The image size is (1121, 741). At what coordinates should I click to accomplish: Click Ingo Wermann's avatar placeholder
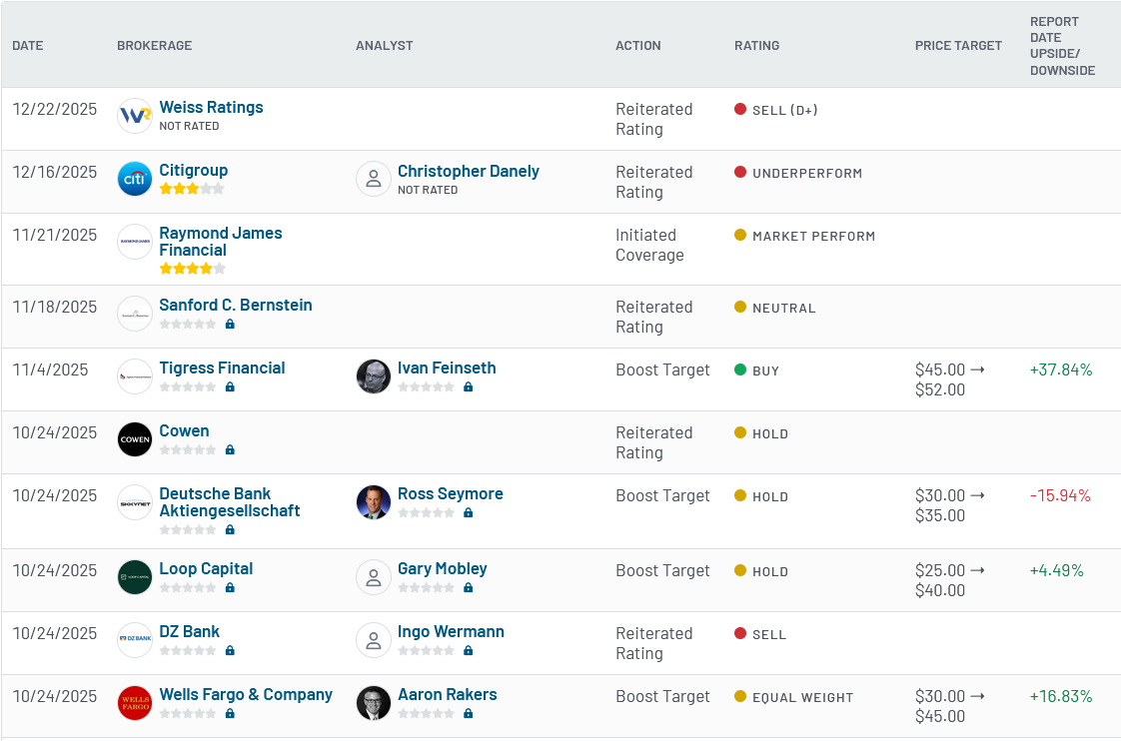pos(374,640)
